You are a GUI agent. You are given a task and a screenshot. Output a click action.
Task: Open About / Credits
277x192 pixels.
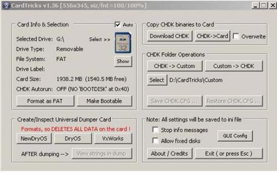coord(170,153)
